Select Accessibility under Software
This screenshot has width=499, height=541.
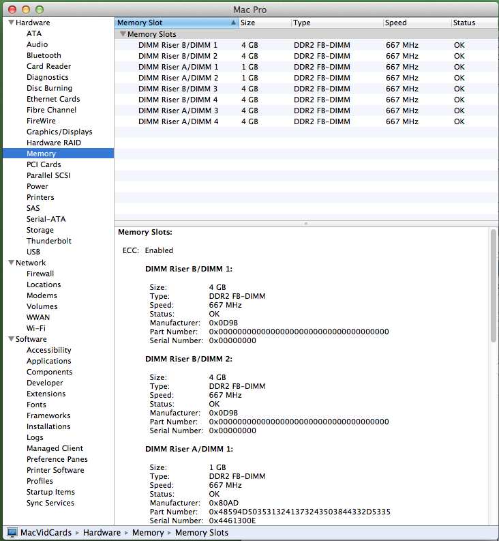(x=49, y=350)
